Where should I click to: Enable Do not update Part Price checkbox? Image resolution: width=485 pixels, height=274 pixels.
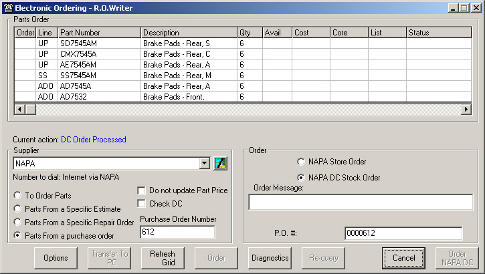141,190
